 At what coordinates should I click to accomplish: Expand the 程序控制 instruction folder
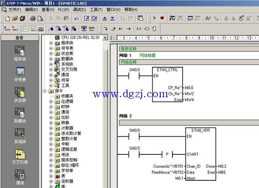tap(51, 160)
